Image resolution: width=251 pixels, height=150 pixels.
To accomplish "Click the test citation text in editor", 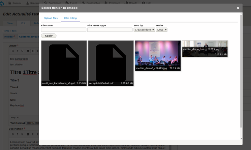I will pyautogui.click(x=17, y=65).
